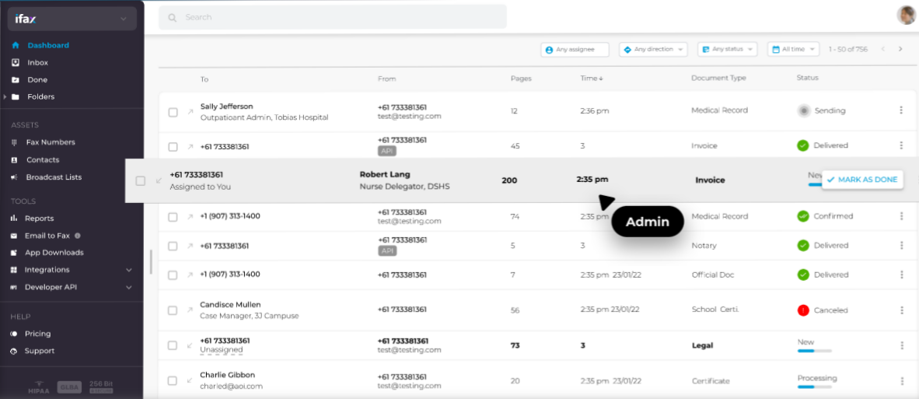Click the Processing progress bar for Charlie Gibbon
The height and width of the screenshot is (399, 919).
[x=816, y=387]
